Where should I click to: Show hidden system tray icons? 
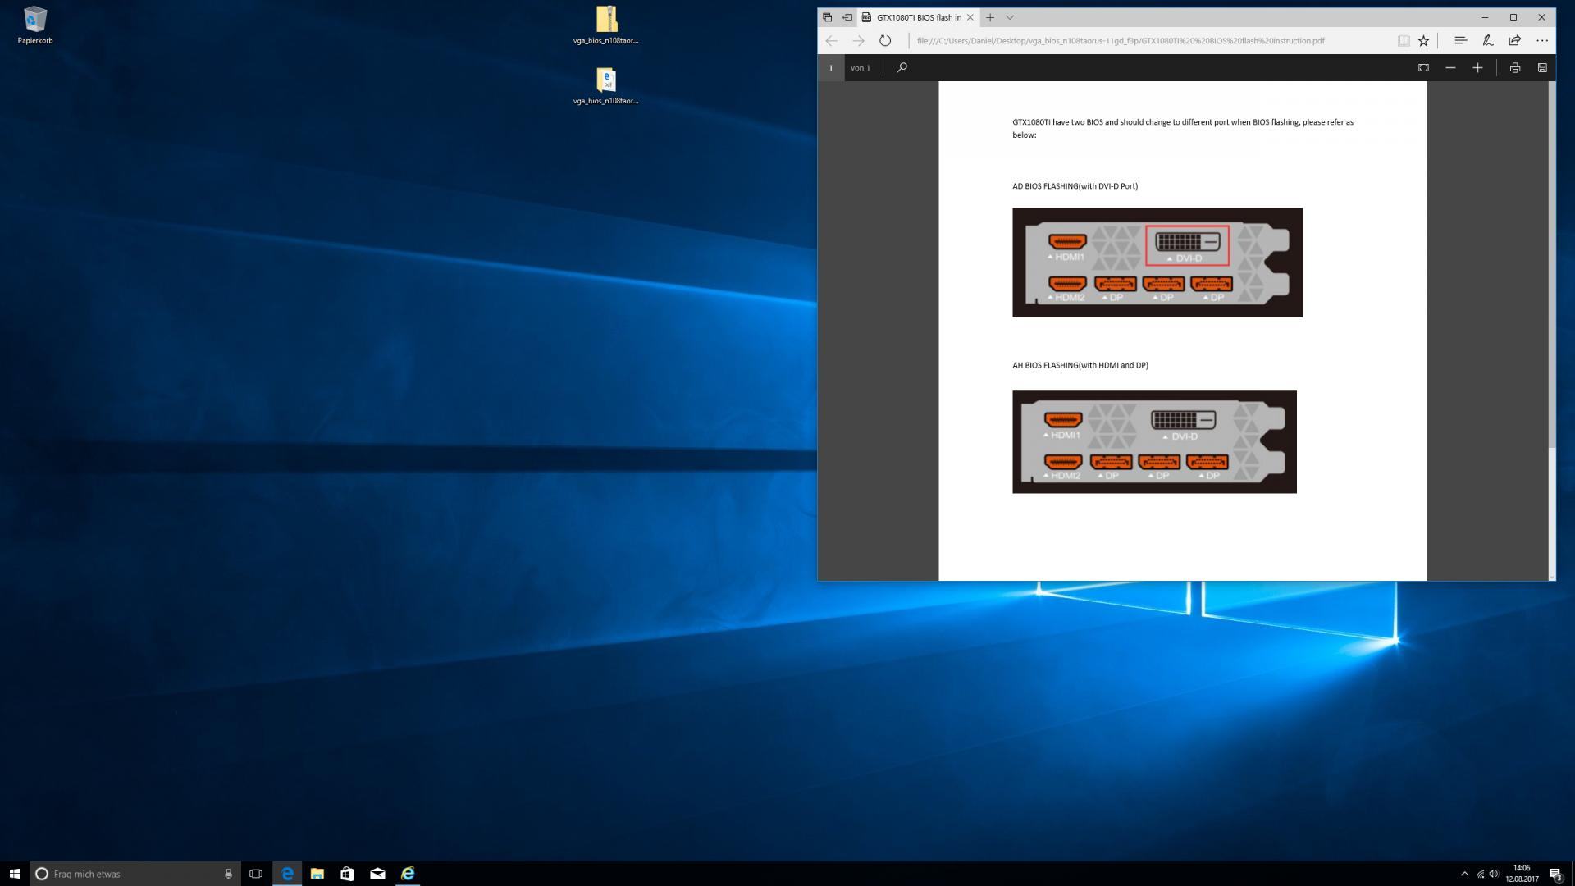(1464, 874)
